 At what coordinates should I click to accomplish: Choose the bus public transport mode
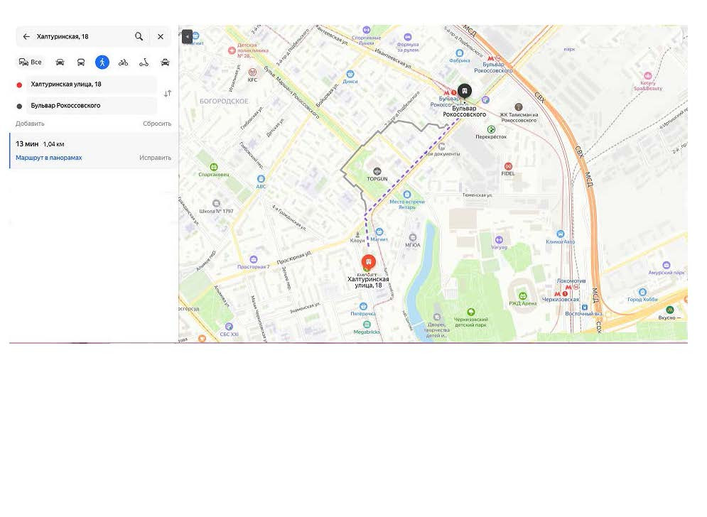point(81,62)
